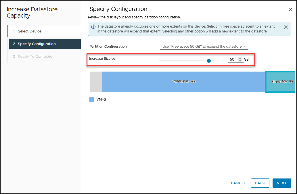Open the Partition Configuration dropdown
The width and height of the screenshot is (297, 194).
click(204, 47)
